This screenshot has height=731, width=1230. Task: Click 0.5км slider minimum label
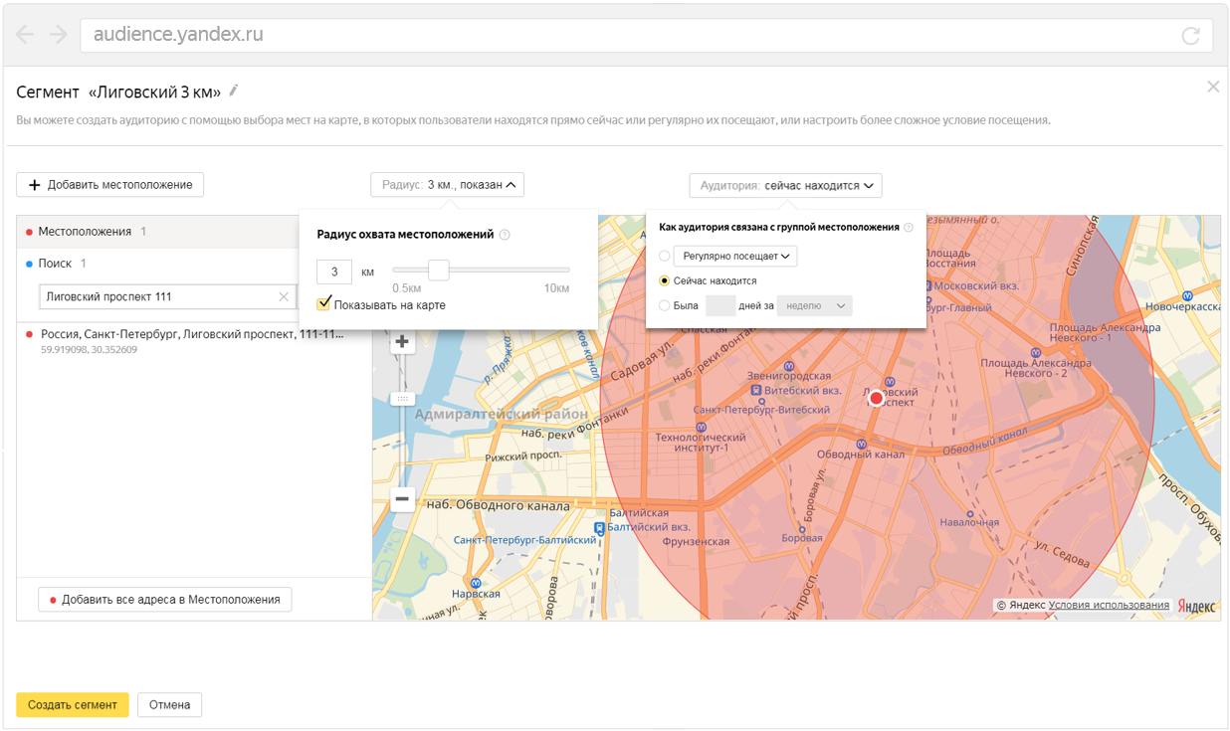tap(407, 288)
